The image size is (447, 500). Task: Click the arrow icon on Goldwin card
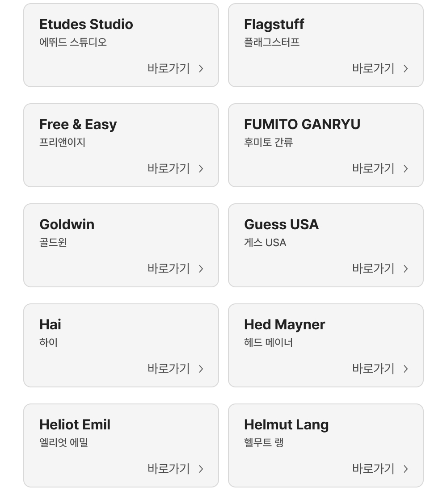201,269
